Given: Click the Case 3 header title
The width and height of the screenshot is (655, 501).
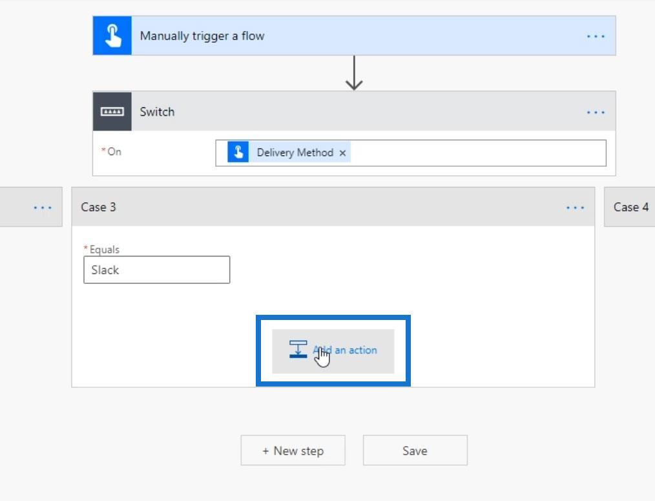Looking at the screenshot, I should click(x=99, y=208).
